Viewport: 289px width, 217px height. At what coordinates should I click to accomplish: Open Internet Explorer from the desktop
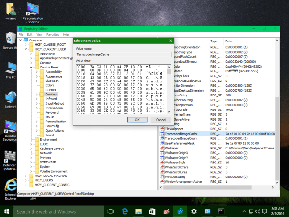[10, 186]
